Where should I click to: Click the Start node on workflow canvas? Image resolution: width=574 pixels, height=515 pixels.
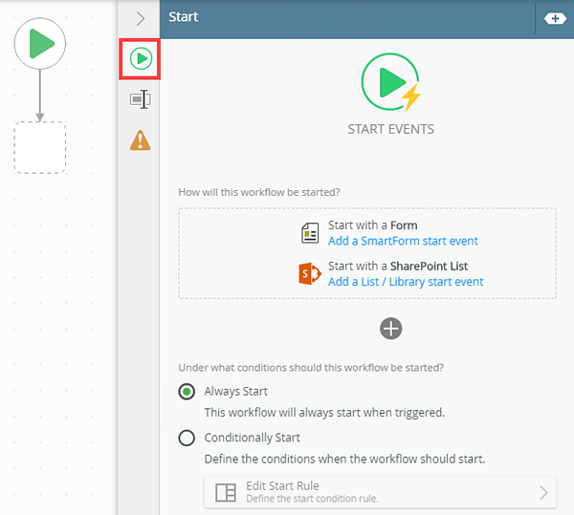[40, 44]
